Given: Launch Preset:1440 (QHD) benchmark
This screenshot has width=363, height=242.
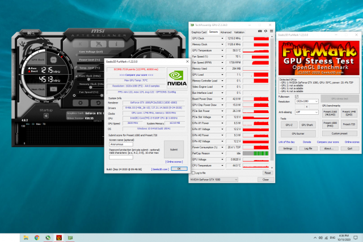Looking at the screenshot, I should click(x=349, y=113).
